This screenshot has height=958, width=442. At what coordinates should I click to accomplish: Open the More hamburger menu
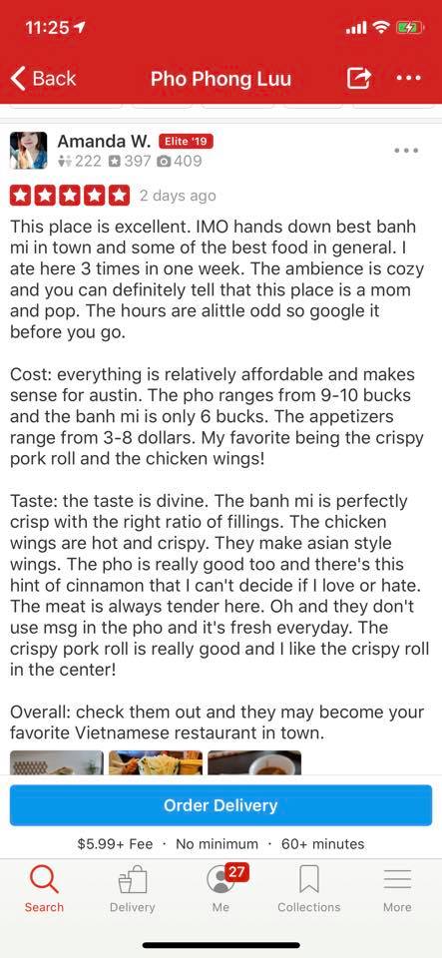[397, 889]
